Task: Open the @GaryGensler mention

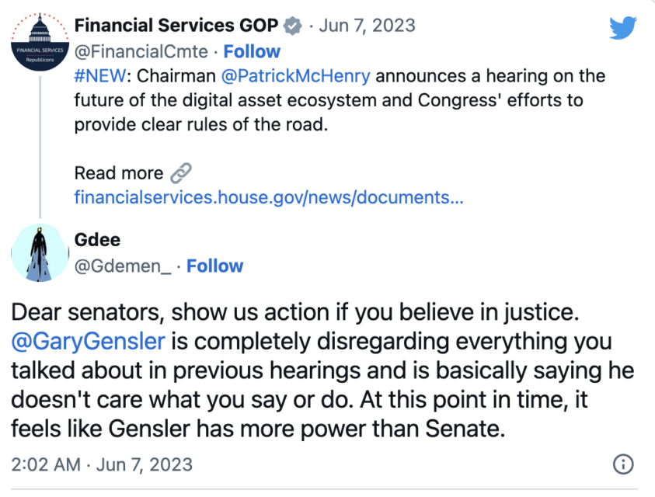Action: (88, 341)
